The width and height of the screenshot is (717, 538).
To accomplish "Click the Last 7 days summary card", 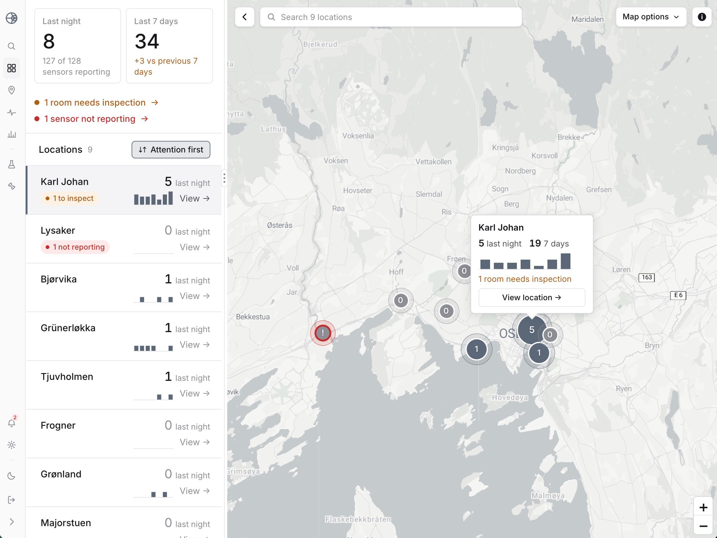I will (x=169, y=46).
